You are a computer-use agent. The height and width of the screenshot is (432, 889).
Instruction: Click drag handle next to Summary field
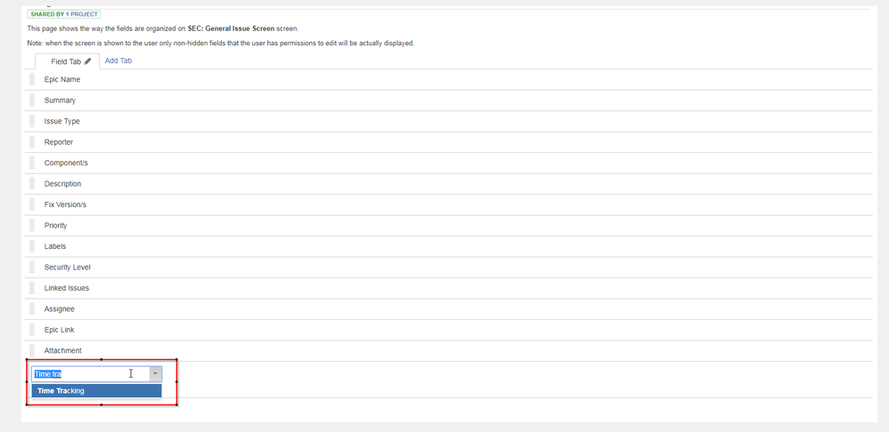[32, 100]
